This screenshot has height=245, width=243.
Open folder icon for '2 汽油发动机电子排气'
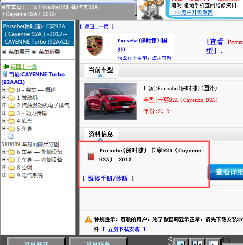pos(11,105)
